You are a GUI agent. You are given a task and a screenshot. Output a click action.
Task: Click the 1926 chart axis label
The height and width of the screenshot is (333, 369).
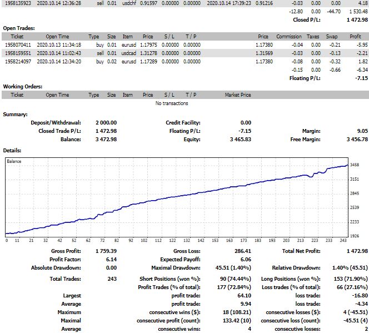click(x=355, y=236)
